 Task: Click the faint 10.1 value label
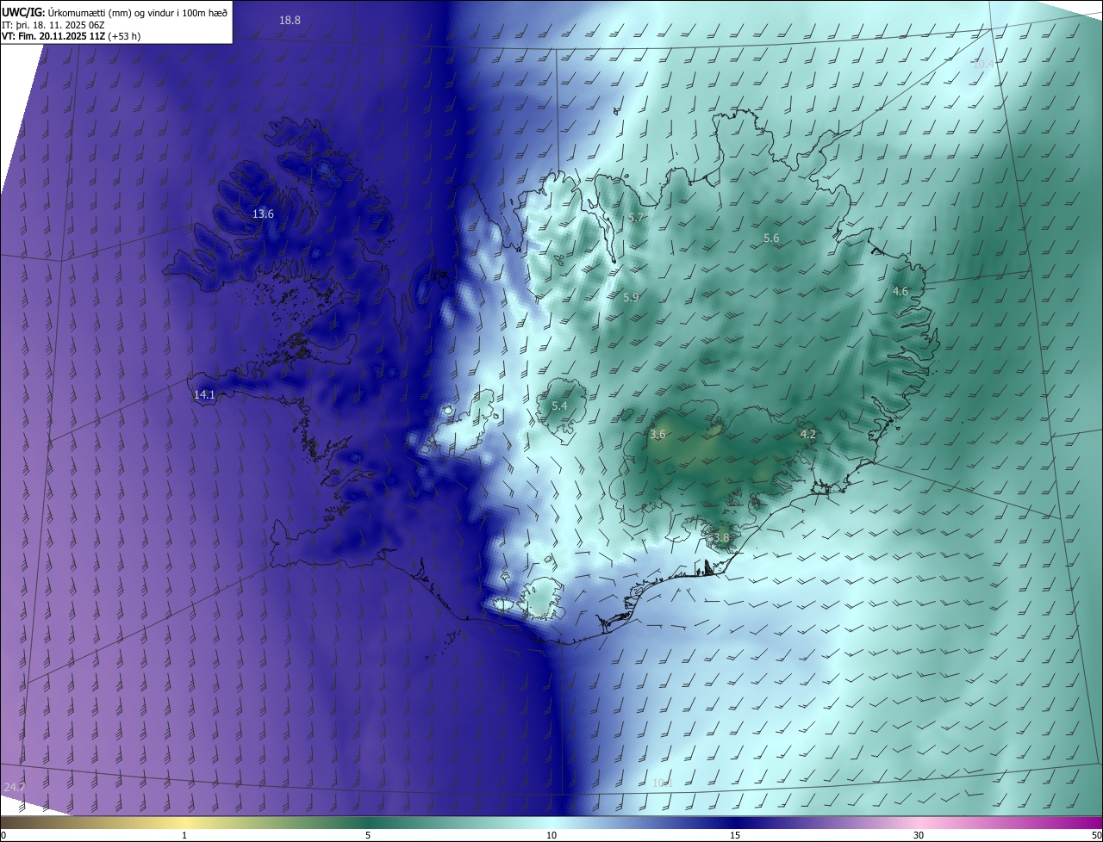(x=662, y=783)
